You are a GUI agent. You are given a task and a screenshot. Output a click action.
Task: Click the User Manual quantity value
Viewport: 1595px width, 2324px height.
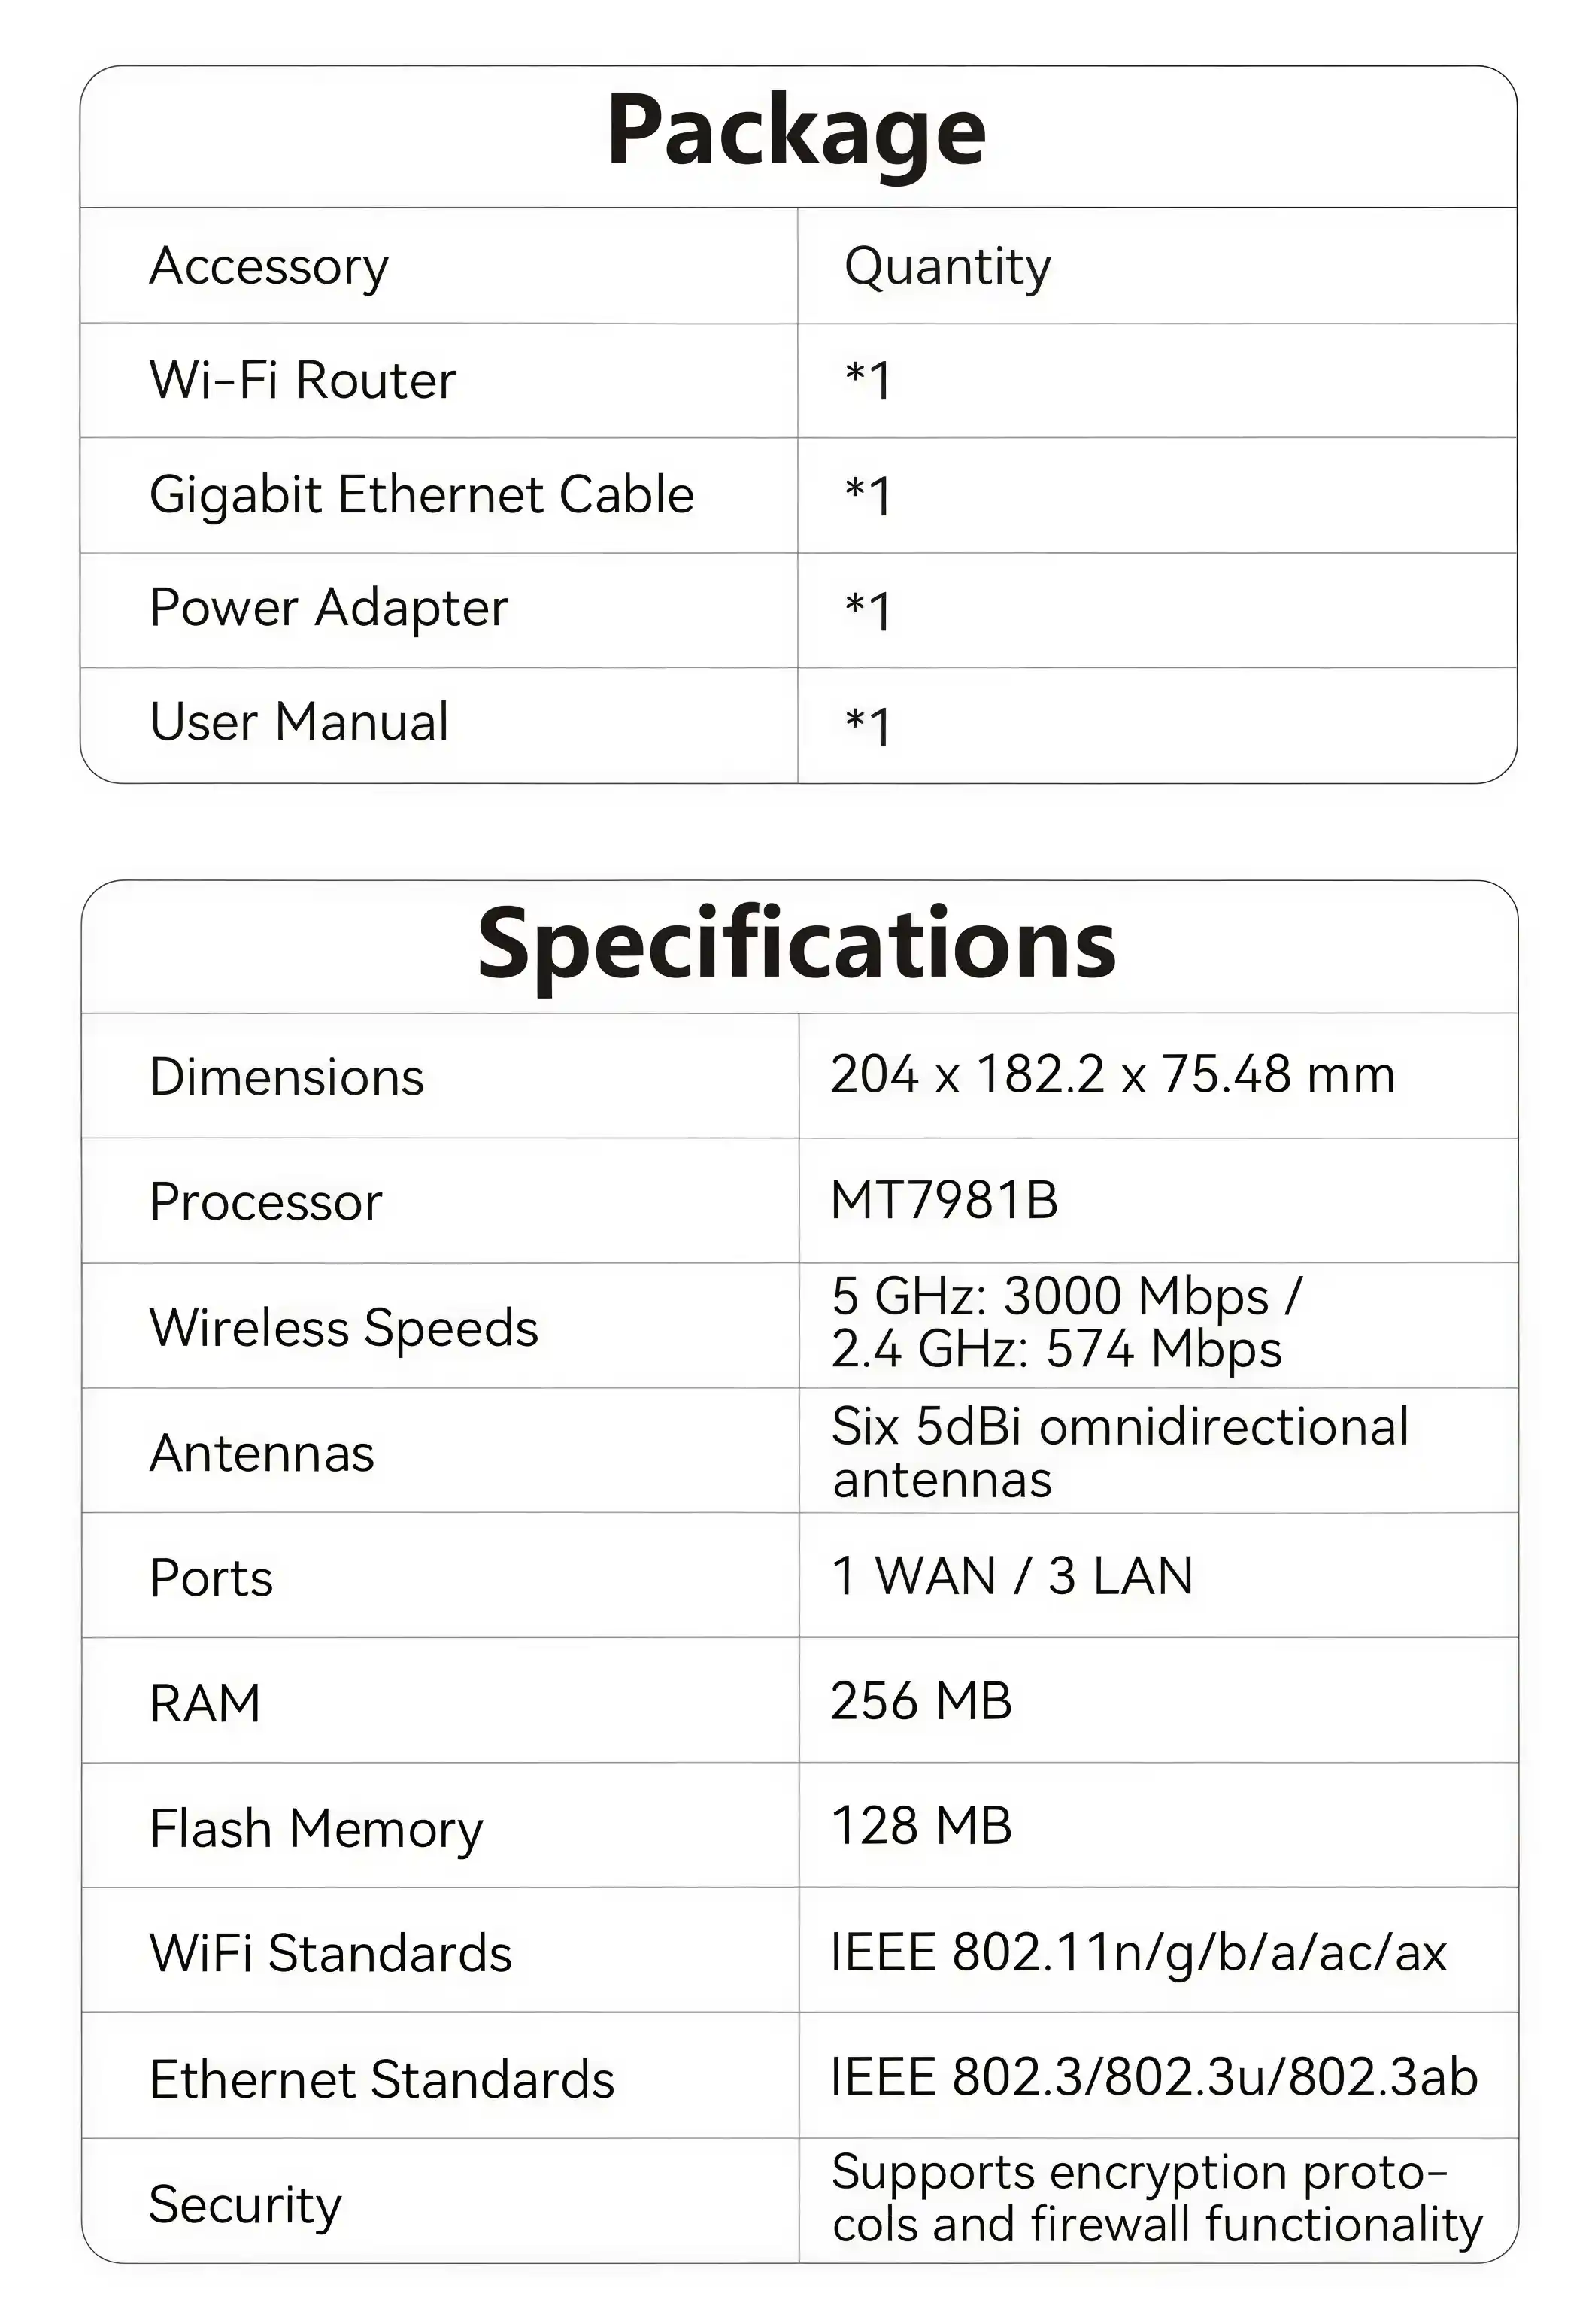[868, 725]
